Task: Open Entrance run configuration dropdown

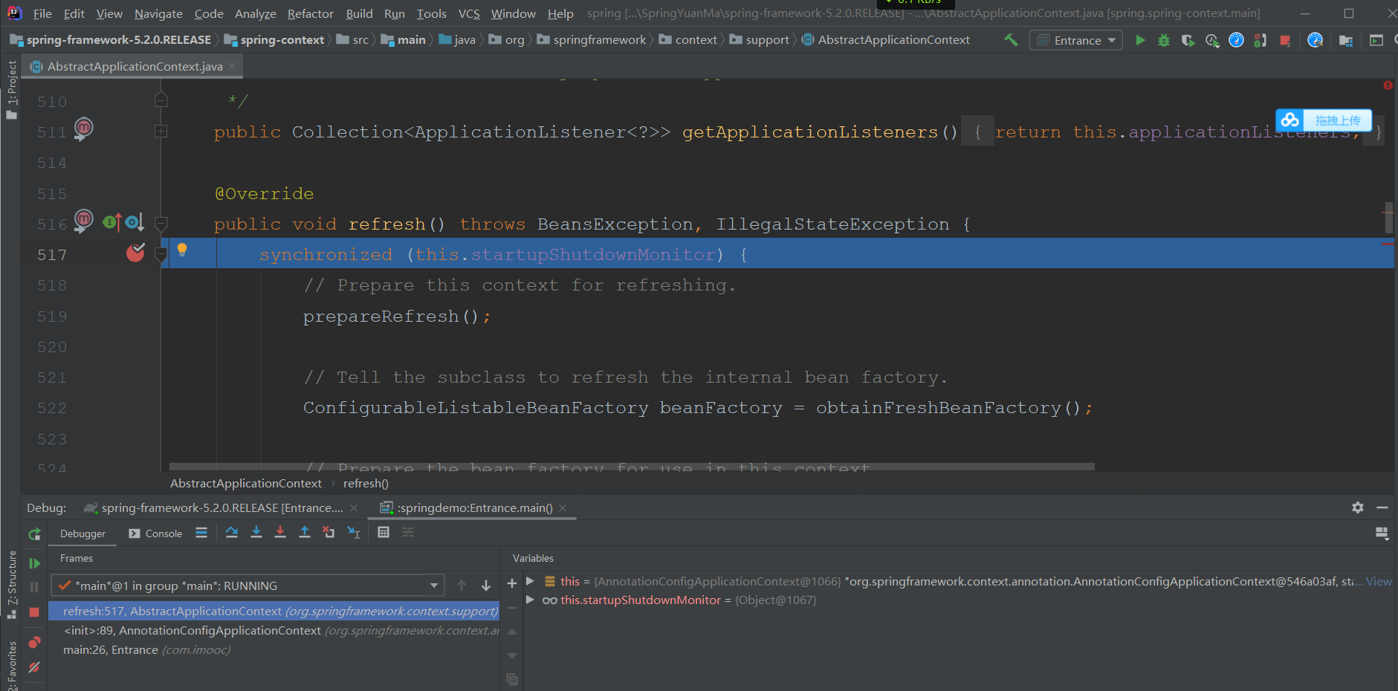Action: point(1076,40)
